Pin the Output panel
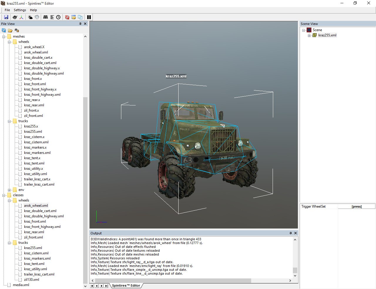376x289 pixels. [x=291, y=233]
